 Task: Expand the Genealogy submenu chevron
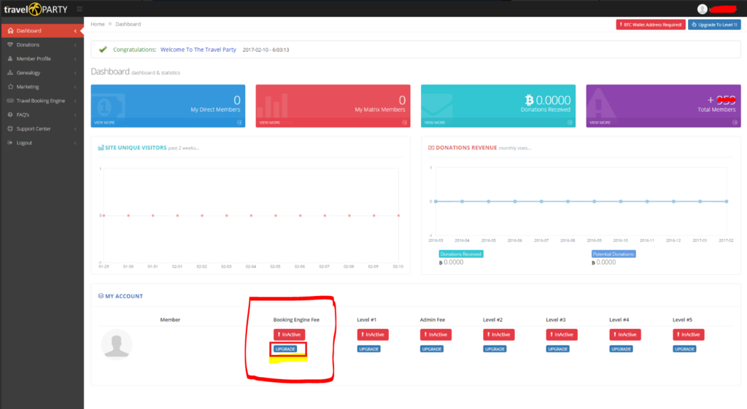click(x=75, y=73)
